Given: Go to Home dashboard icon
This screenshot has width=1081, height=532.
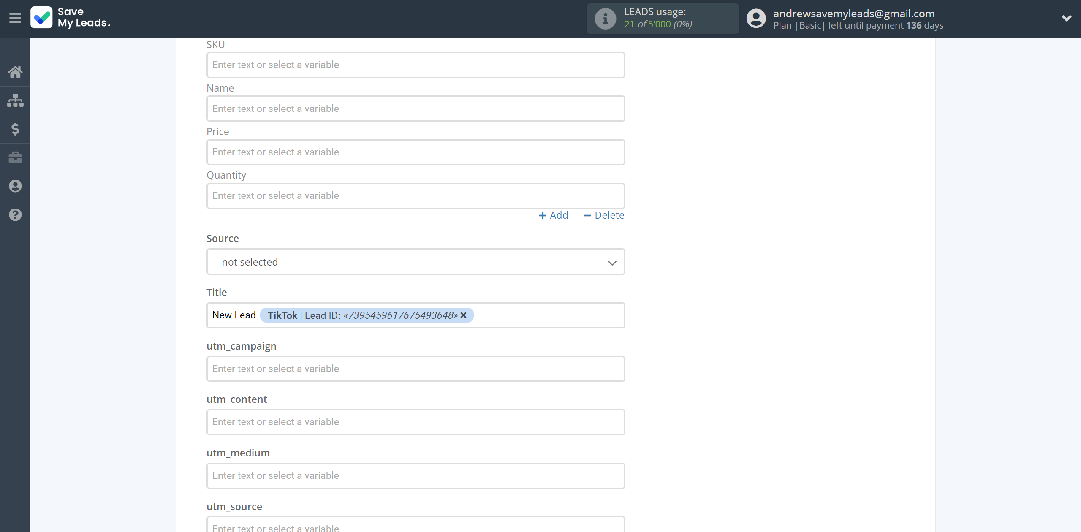Looking at the screenshot, I should click(15, 72).
